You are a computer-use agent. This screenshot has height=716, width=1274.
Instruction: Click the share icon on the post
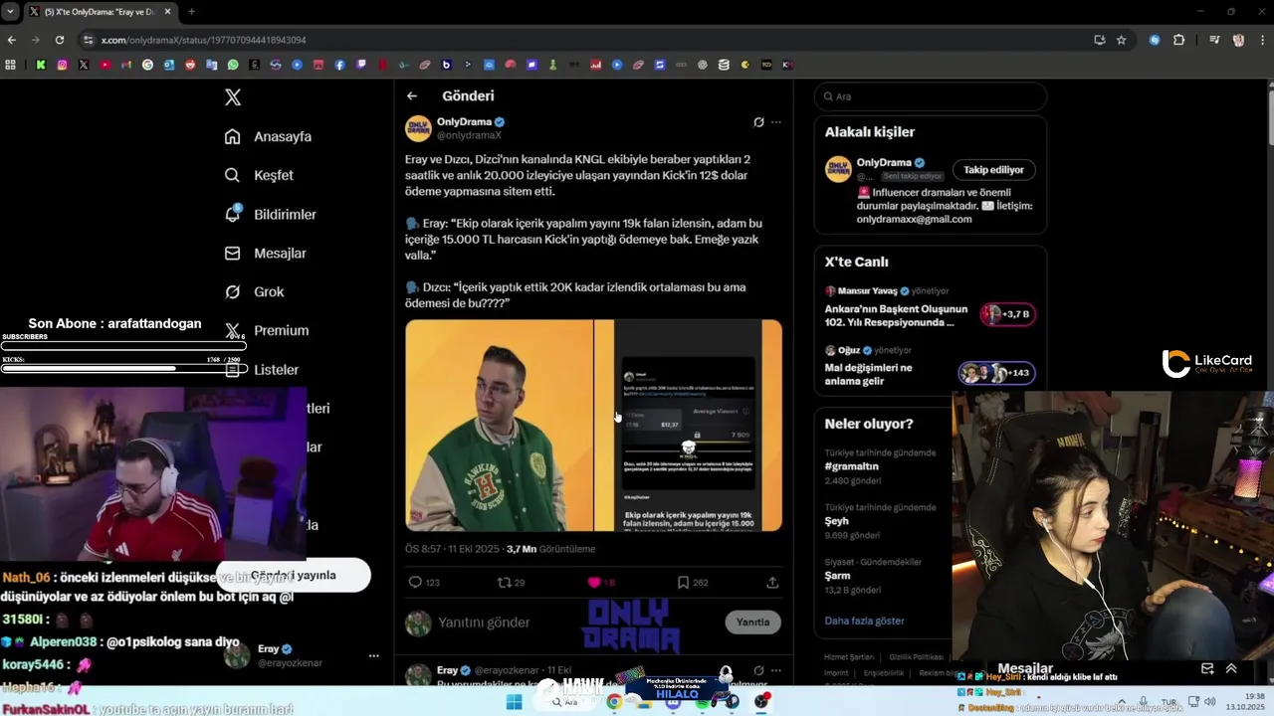coord(772,583)
